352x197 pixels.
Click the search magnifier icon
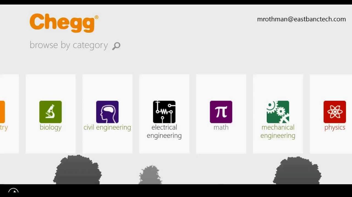click(116, 46)
